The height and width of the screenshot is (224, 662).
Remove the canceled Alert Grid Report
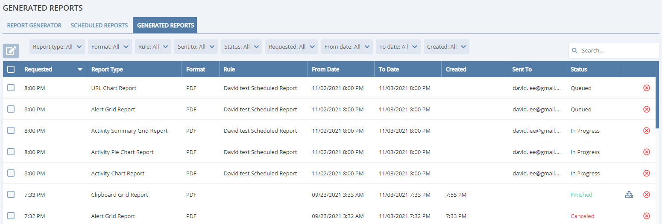[646, 216]
